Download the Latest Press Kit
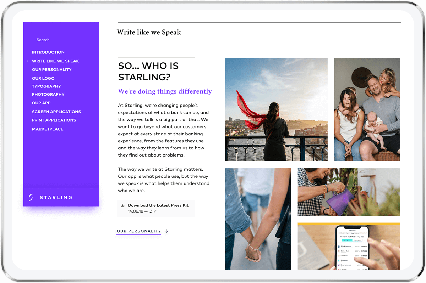This screenshot has width=426, height=283. click(x=156, y=208)
